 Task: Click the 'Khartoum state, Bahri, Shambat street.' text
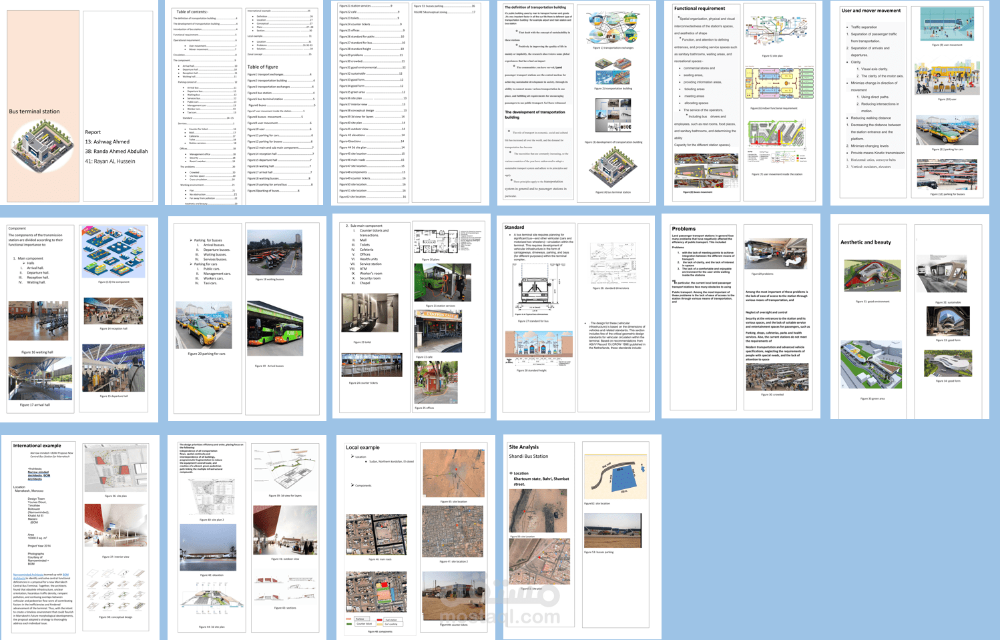[541, 481]
